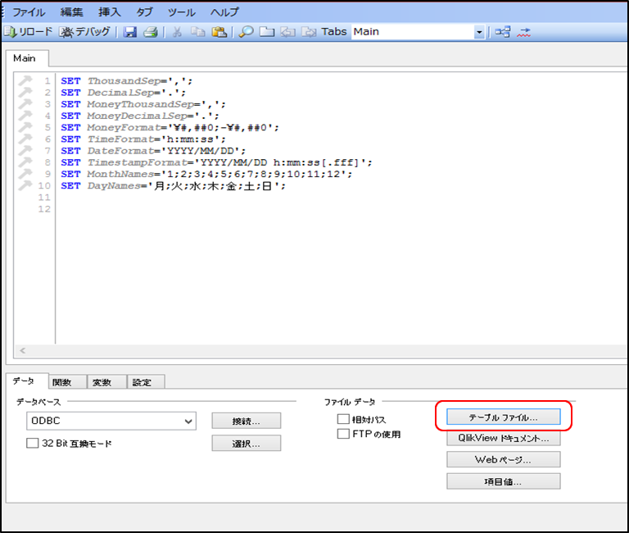Switch to the 変数 tab
The image size is (629, 533).
click(106, 382)
